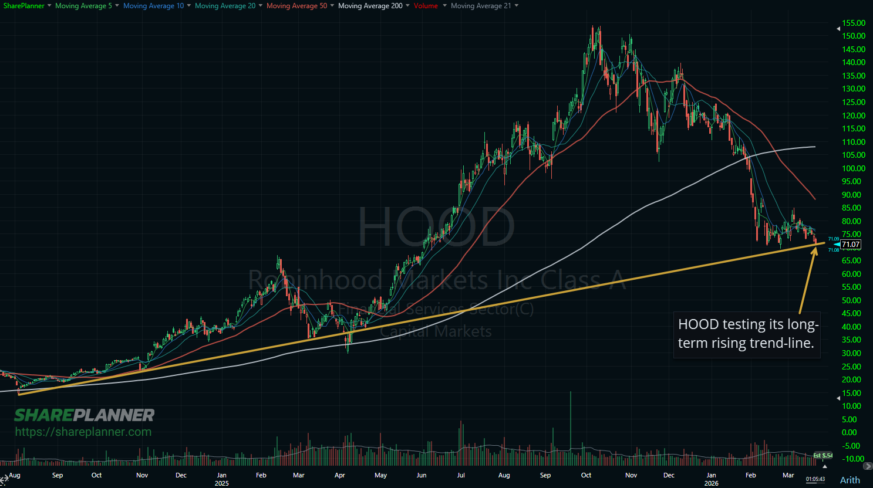Click the Moving Average 50 menu entry
This screenshot has width=873, height=488.
point(296,5)
